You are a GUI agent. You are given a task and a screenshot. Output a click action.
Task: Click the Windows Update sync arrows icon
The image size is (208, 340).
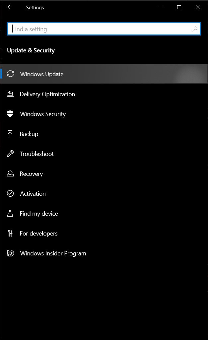coord(10,74)
